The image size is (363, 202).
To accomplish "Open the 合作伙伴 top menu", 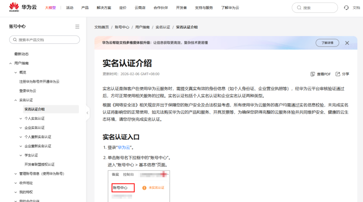I will (x=161, y=8).
